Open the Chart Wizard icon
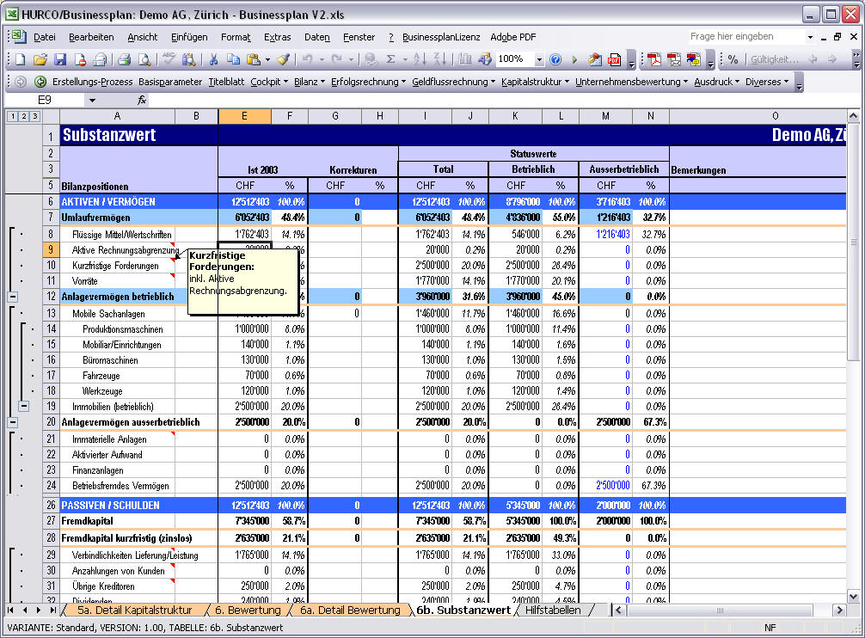This screenshot has height=638, width=865. 464,59
